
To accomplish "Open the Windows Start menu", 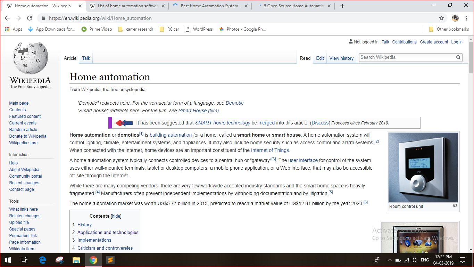I will (x=8, y=260).
